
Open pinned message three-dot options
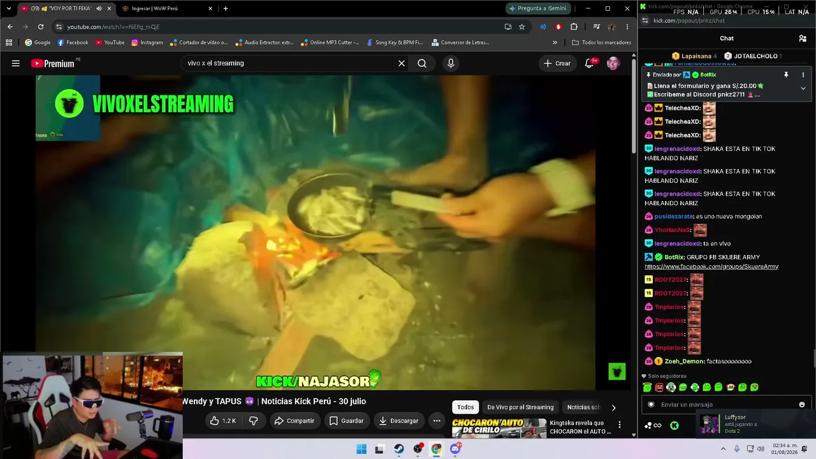click(803, 75)
